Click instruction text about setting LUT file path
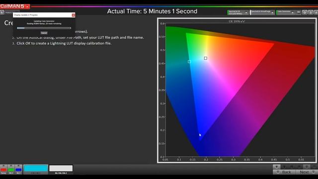Viewport: 318px width, 179px height. pyautogui.click(x=80, y=38)
